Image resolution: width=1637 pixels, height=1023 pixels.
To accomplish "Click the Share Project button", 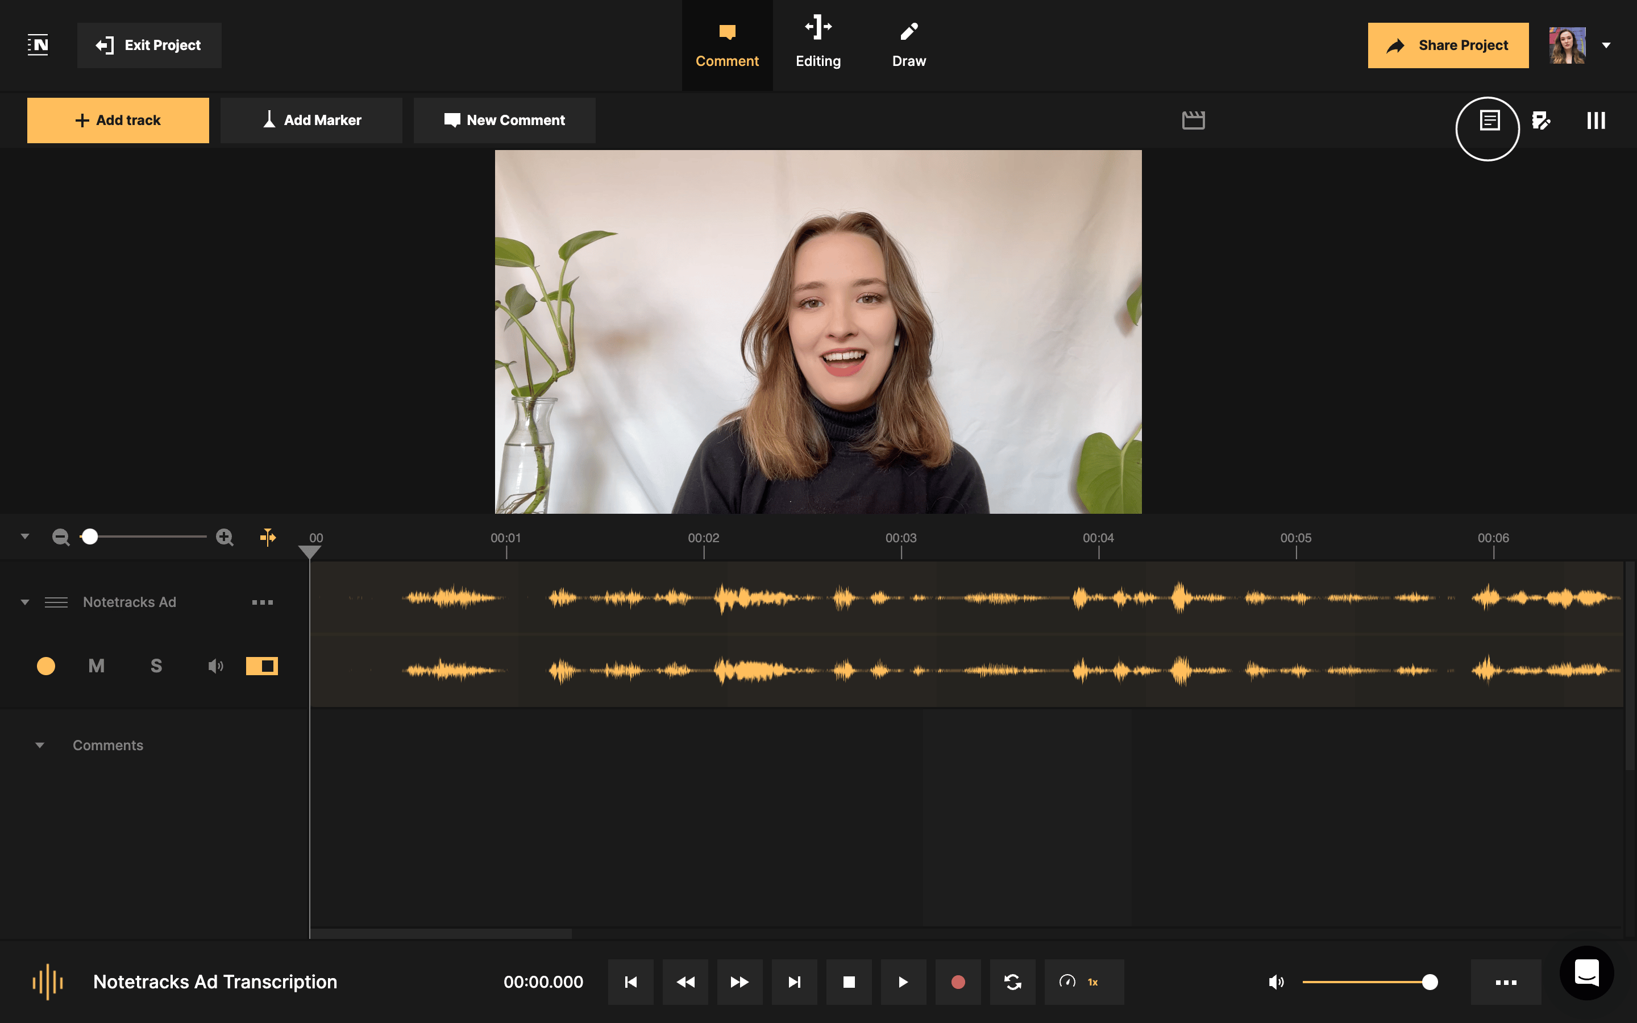I will point(1448,45).
